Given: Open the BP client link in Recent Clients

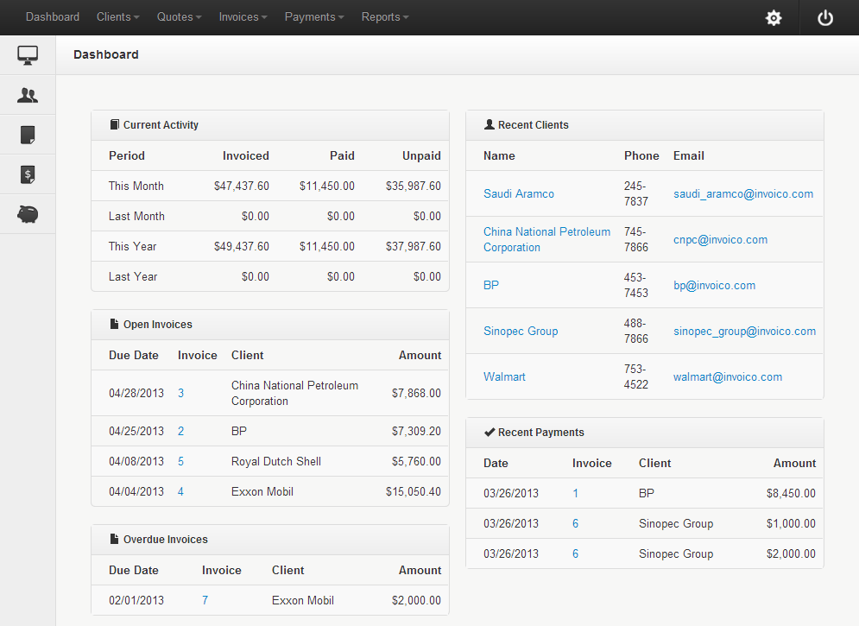Looking at the screenshot, I should (491, 285).
